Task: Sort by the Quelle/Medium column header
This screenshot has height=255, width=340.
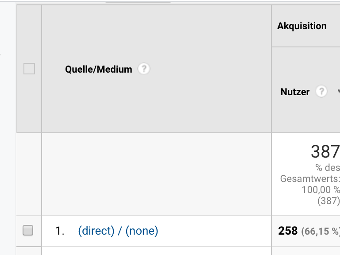Action: point(98,70)
